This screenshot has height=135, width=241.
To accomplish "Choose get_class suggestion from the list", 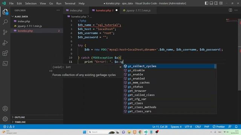I will (169, 103).
